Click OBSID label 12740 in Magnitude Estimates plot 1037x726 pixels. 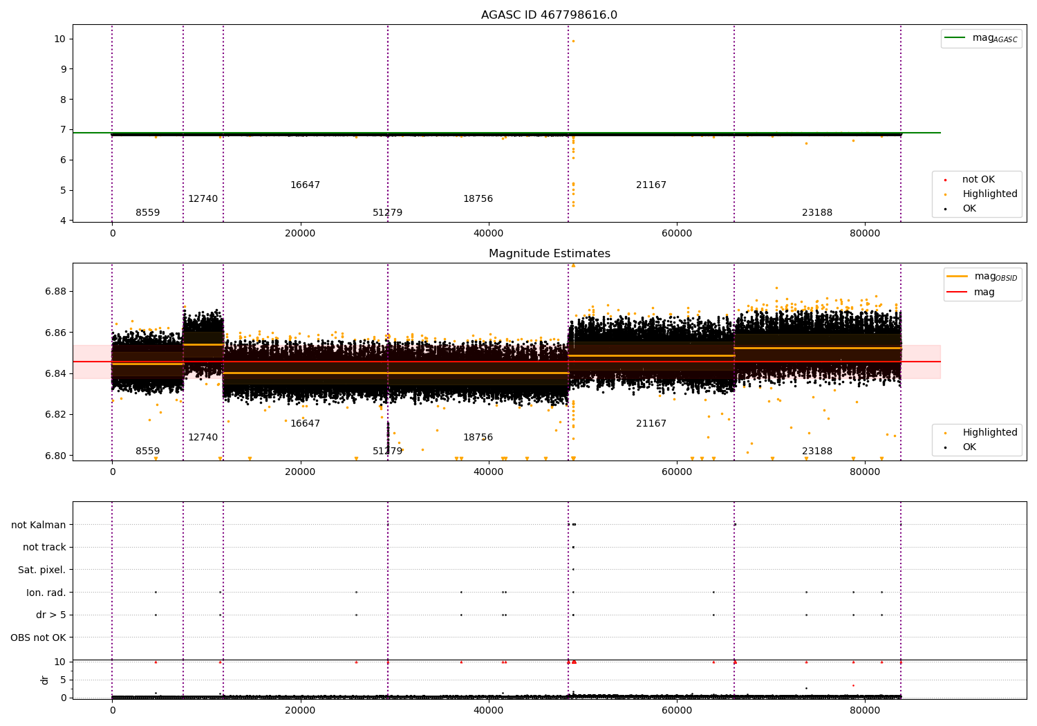click(x=203, y=437)
